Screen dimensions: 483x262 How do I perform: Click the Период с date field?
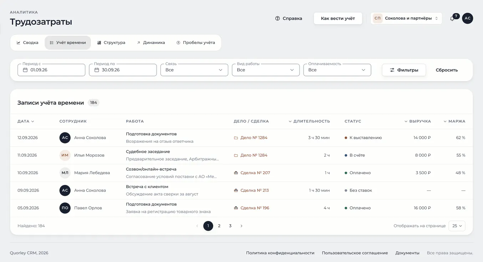point(51,70)
